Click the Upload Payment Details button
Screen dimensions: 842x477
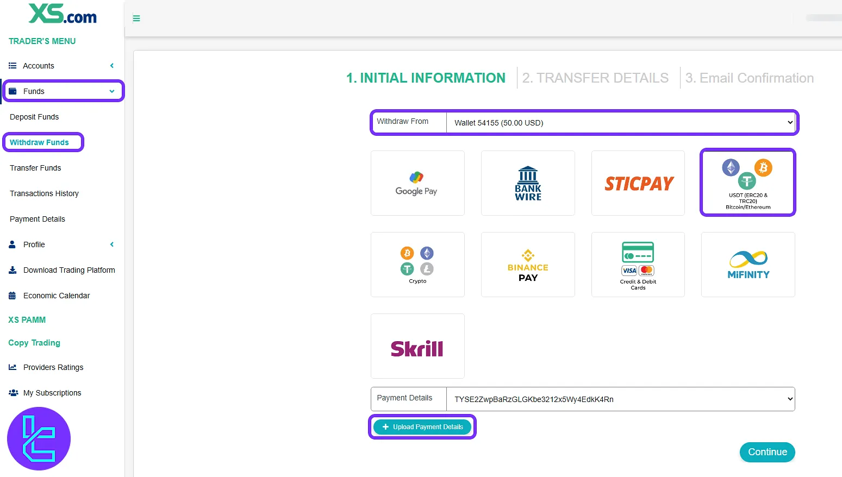(x=422, y=427)
